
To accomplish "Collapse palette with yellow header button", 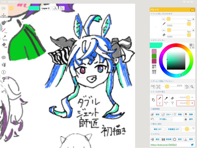I will click(192, 10).
